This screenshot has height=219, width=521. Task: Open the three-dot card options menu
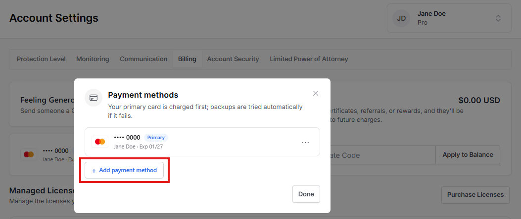click(x=305, y=142)
